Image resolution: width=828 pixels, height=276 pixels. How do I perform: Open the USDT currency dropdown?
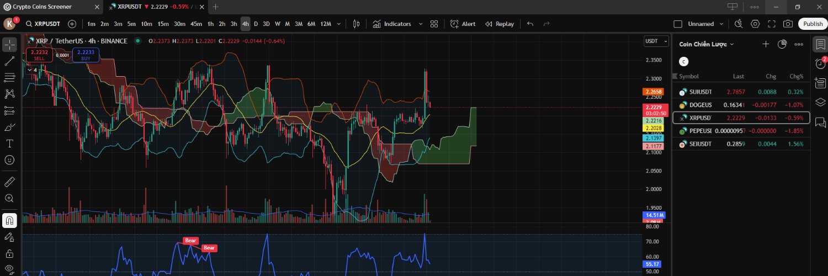[x=655, y=41]
